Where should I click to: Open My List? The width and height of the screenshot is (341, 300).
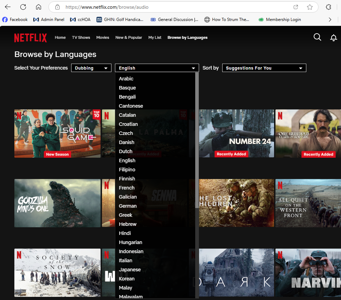tap(155, 37)
